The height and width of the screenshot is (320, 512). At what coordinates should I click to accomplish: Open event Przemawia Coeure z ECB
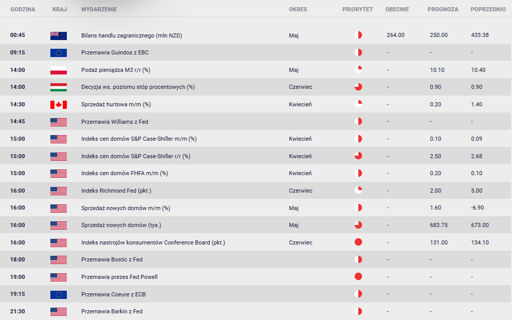click(x=113, y=294)
